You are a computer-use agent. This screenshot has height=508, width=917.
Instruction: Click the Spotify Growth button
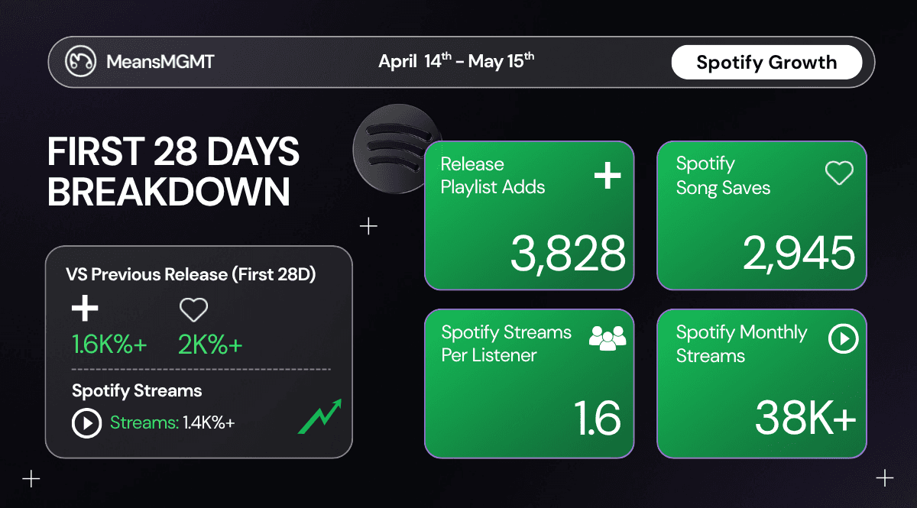tap(766, 63)
